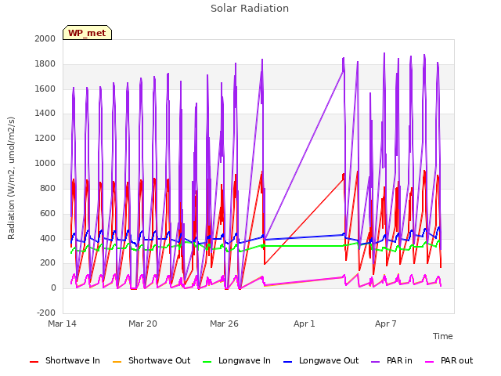Click the 200 y-axis tick label

tap(48, 263)
